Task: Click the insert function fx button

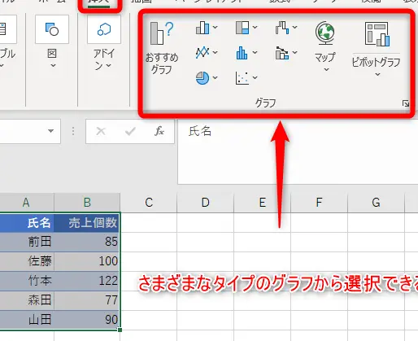Action: 159,131
